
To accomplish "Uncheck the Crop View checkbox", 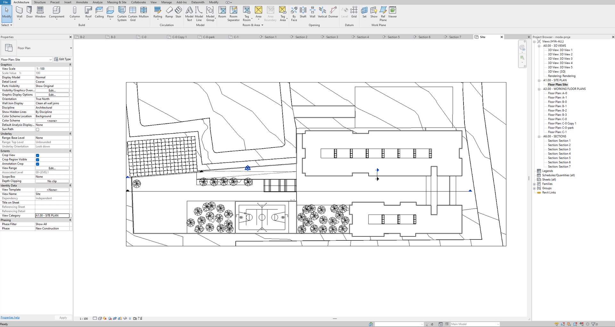I will click(x=37, y=155).
